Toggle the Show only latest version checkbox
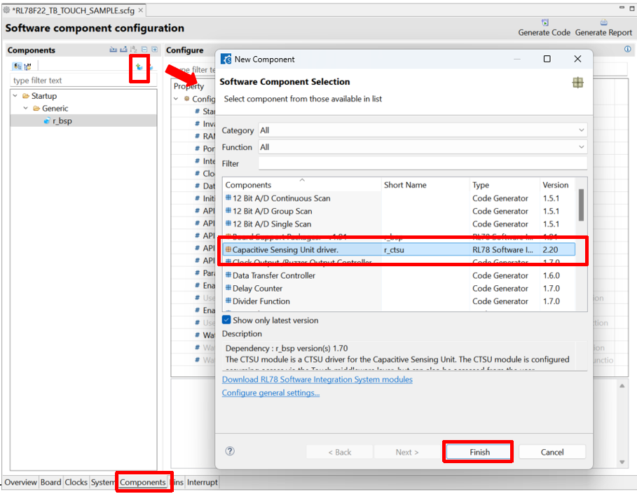The image size is (637, 494). tap(226, 320)
